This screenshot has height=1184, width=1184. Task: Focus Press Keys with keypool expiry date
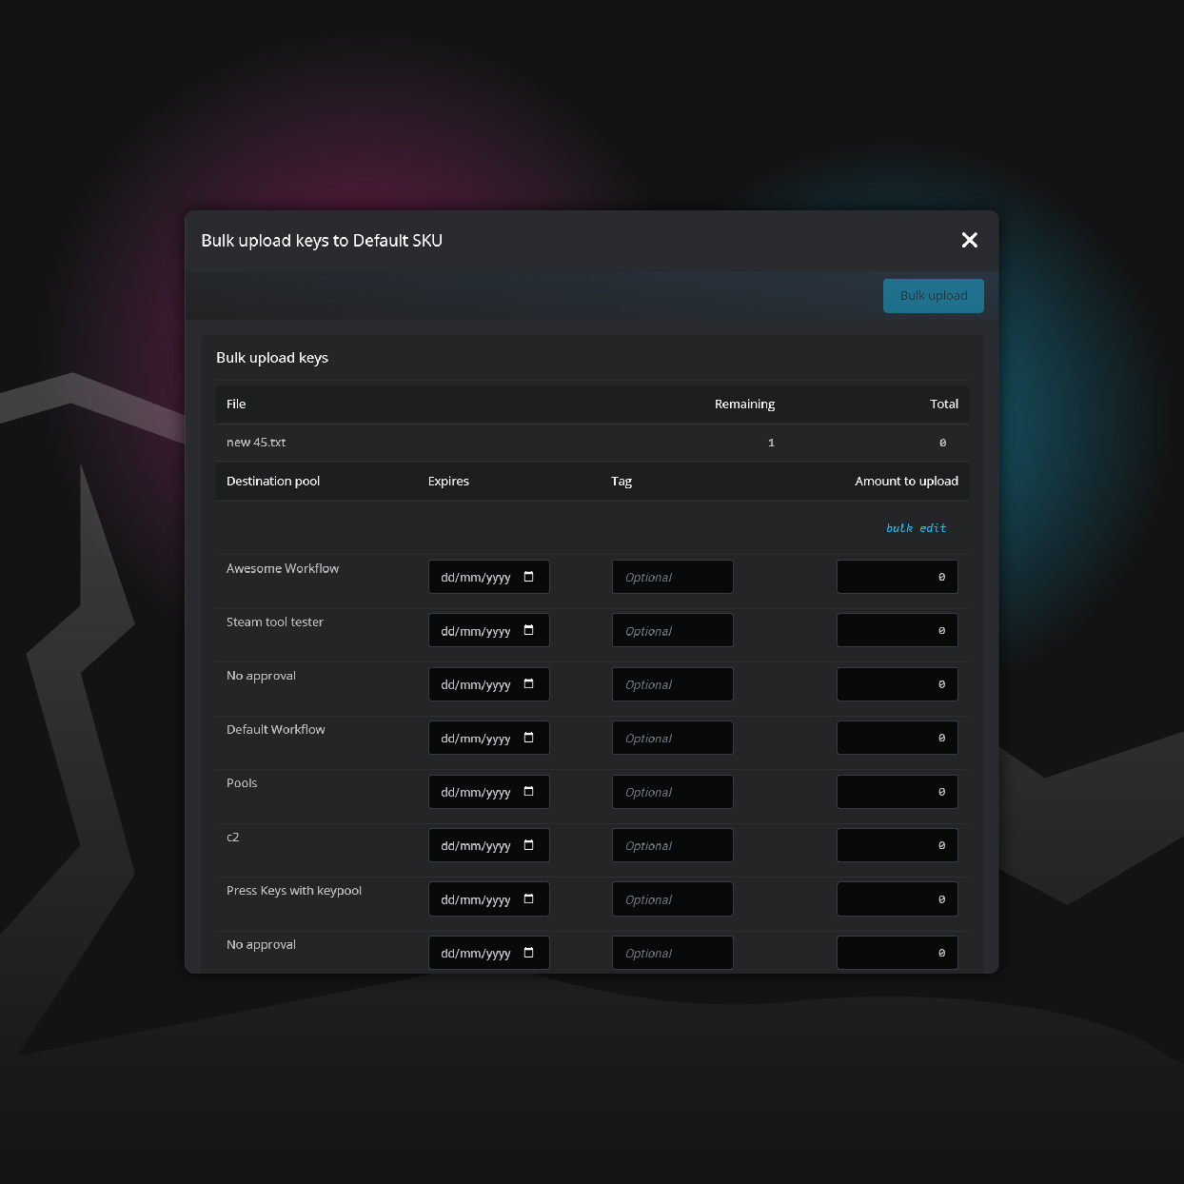tap(489, 899)
